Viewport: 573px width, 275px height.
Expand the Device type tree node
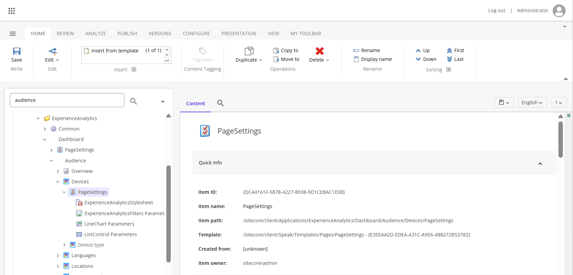click(x=64, y=245)
